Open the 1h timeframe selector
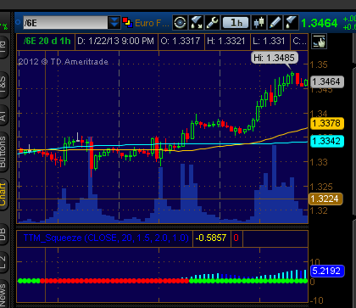The width and height of the screenshot is (356, 308). coord(236,23)
